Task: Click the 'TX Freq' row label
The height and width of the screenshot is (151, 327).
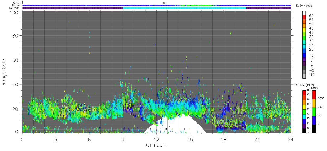Action: 14,8
